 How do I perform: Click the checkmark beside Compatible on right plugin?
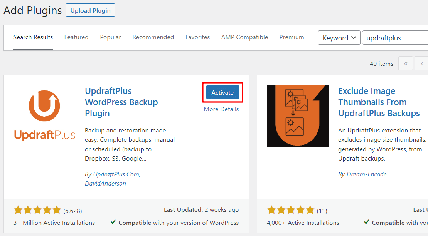point(366,223)
